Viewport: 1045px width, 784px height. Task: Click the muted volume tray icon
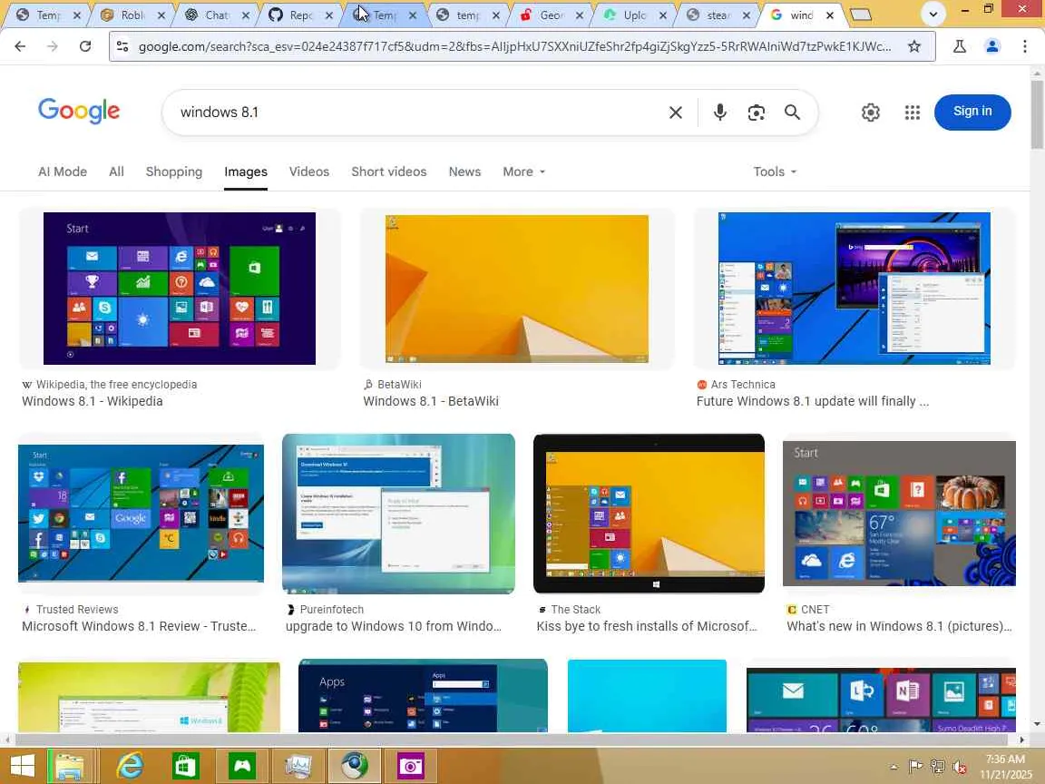960,768
